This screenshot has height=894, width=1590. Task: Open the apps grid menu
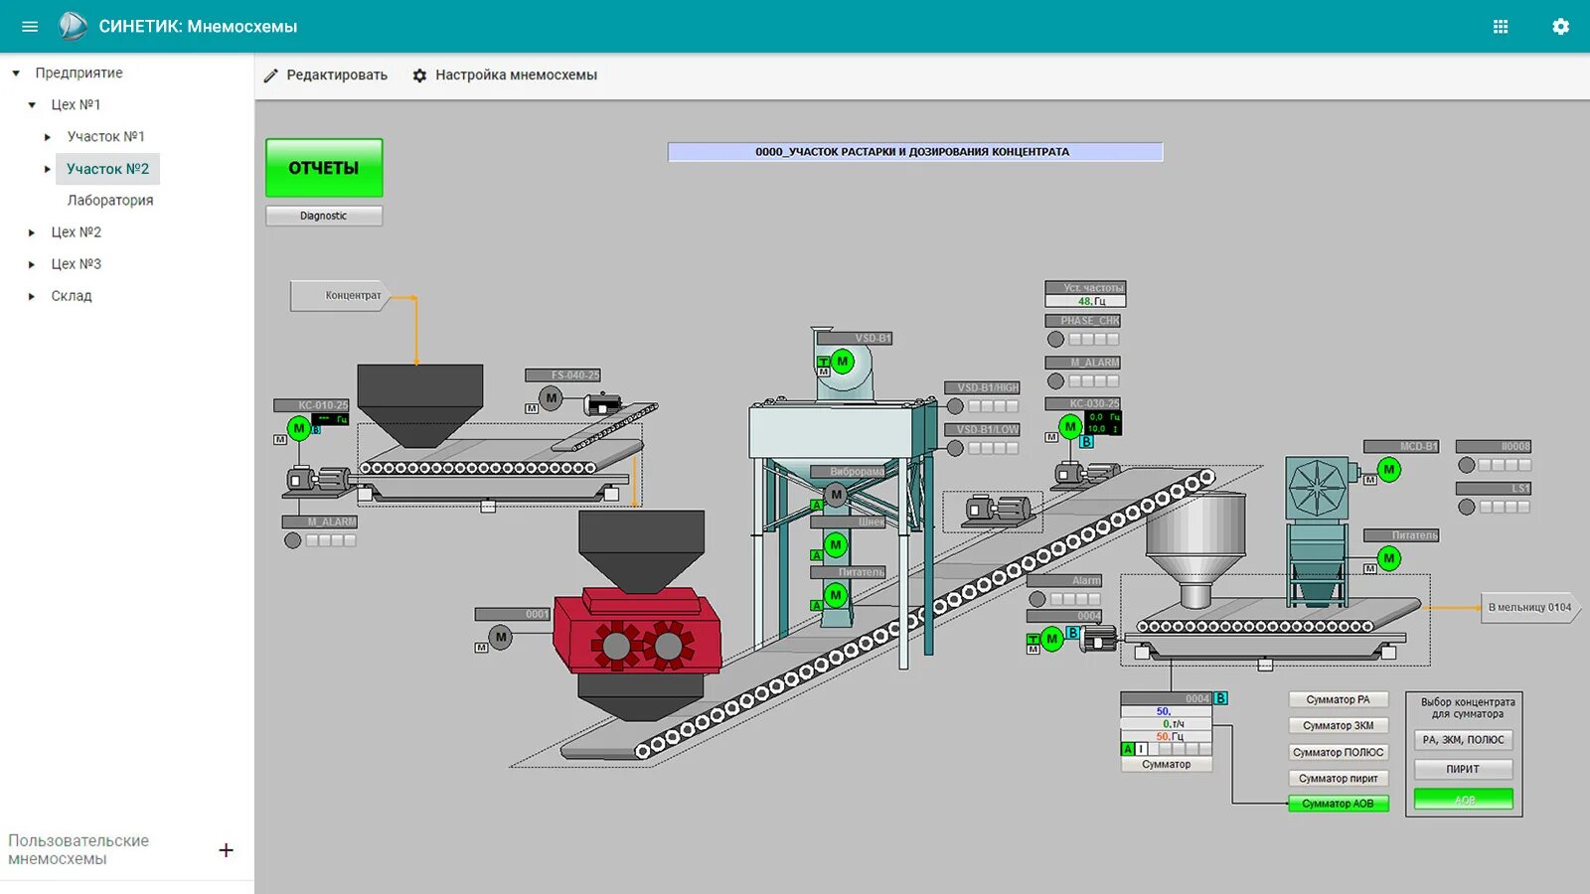point(1501,27)
